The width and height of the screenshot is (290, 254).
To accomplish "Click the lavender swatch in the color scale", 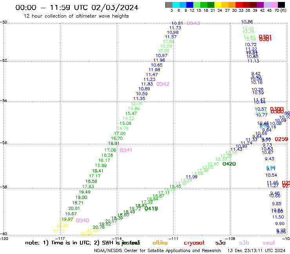I will pos(267,5).
